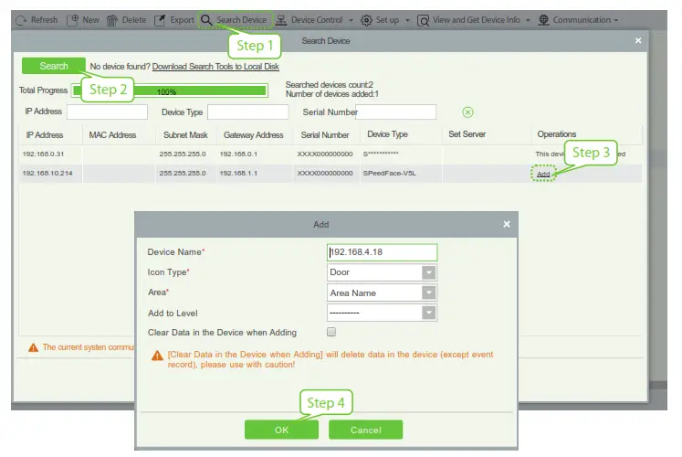Open the Device Control menu label

[317, 20]
